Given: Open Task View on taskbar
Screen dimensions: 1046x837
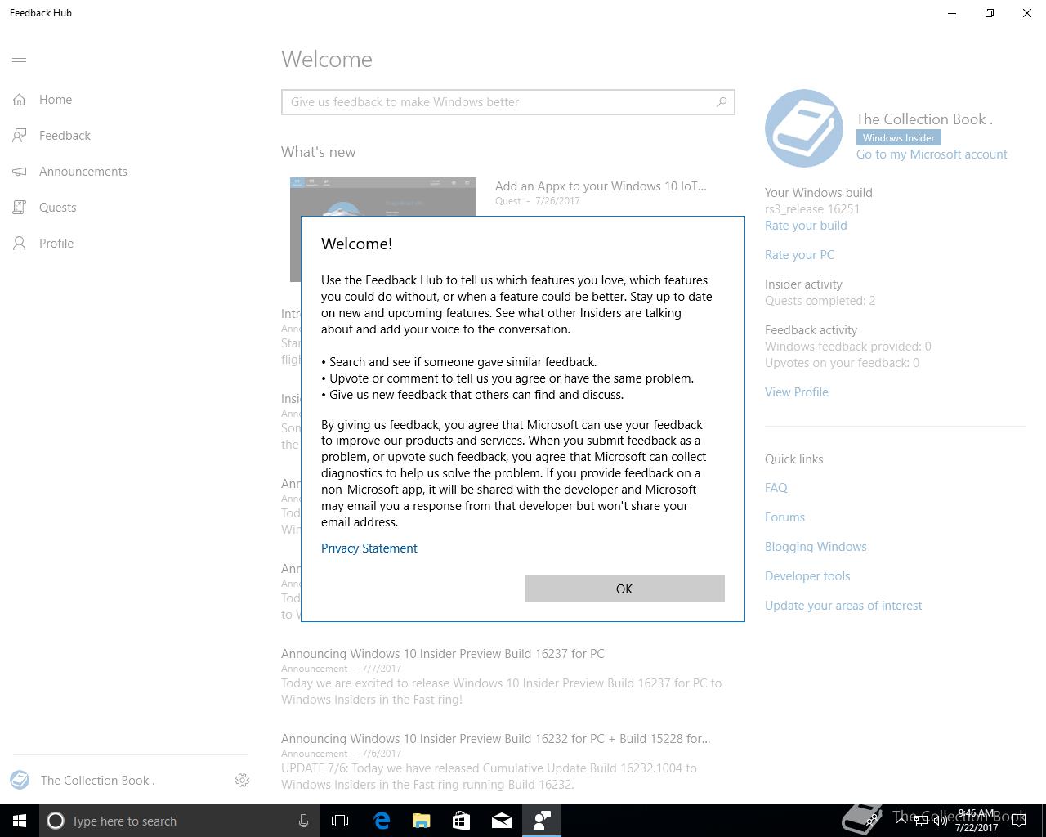Looking at the screenshot, I should pyautogui.click(x=340, y=821).
